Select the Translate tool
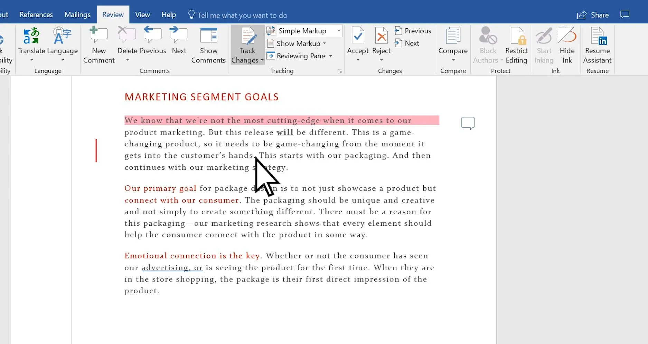The height and width of the screenshot is (344, 648). (31, 45)
